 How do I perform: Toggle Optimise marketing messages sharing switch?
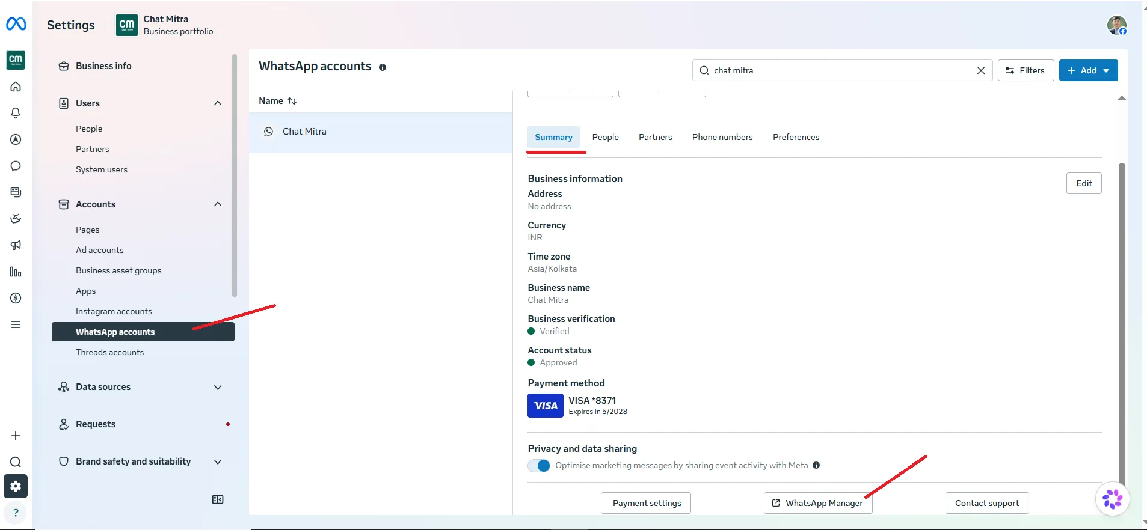point(539,466)
